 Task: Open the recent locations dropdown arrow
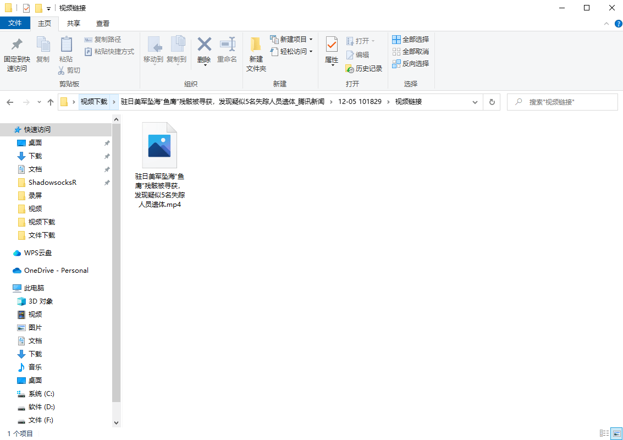(x=39, y=102)
